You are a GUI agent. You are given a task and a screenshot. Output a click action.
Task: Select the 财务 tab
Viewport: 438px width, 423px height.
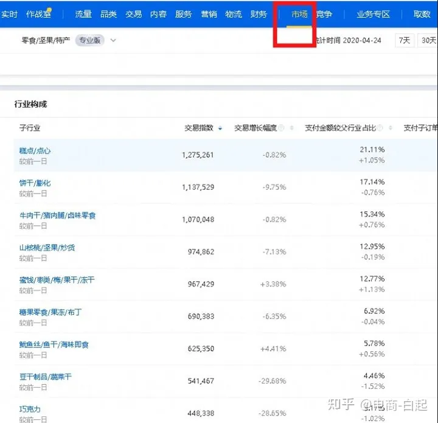[x=259, y=14]
